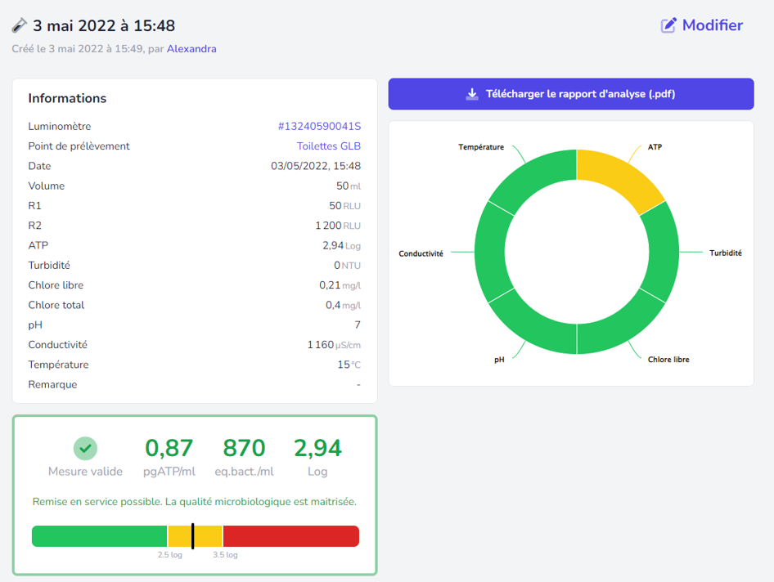Download the analysis report PDF

pos(570,94)
